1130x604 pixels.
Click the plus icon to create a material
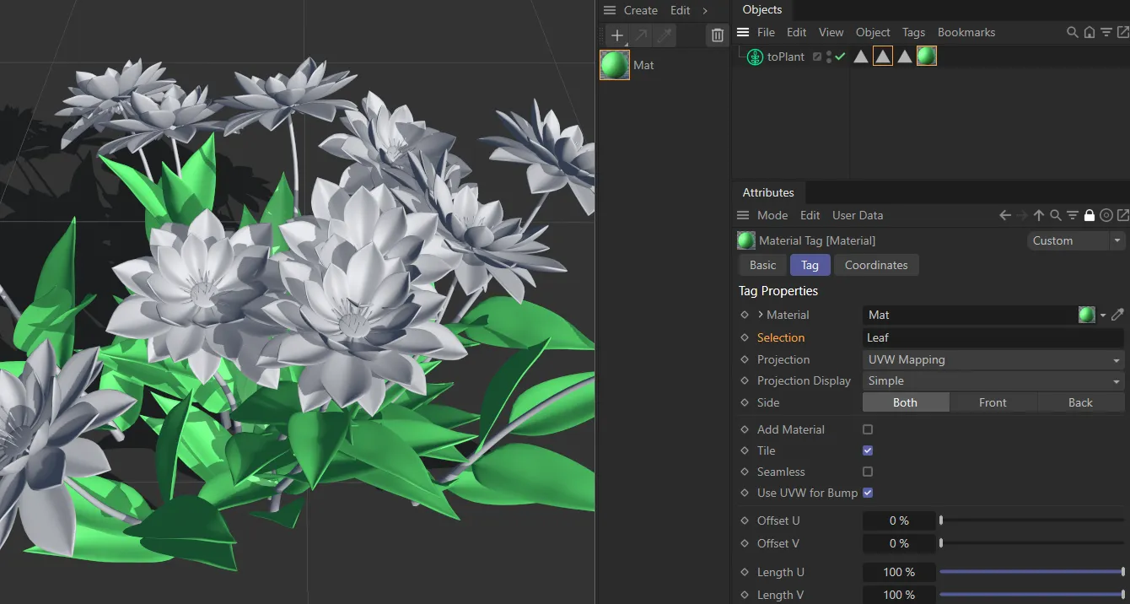coord(616,35)
